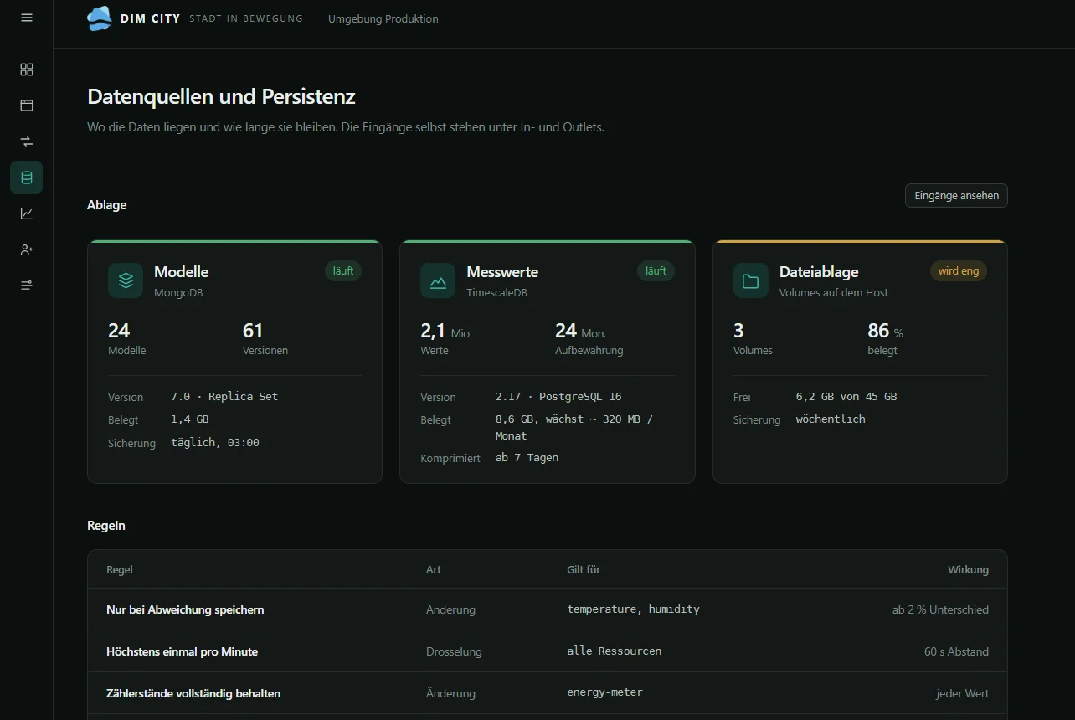1075x720 pixels.
Task: Select the Nur bei Abweichung speichern rule
Action: click(547, 609)
